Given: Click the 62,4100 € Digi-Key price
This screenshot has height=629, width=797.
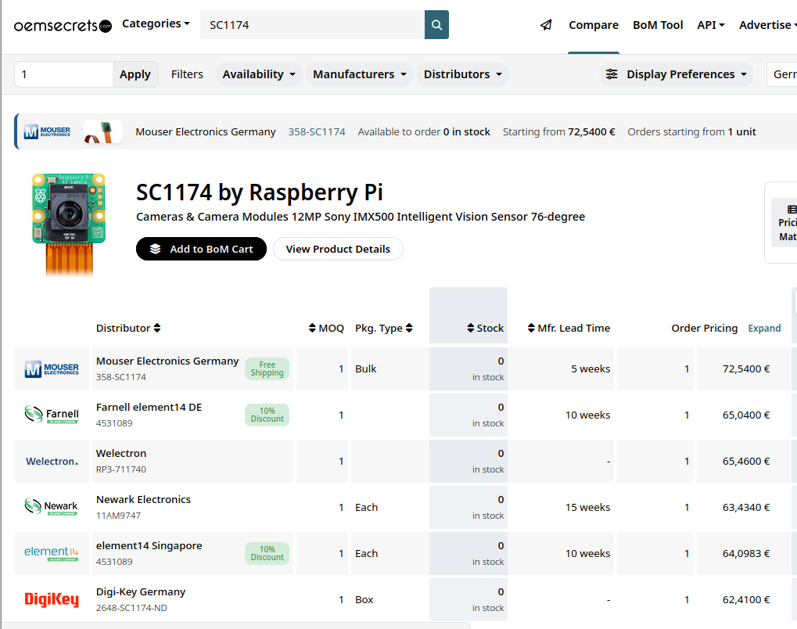Looking at the screenshot, I should [745, 599].
